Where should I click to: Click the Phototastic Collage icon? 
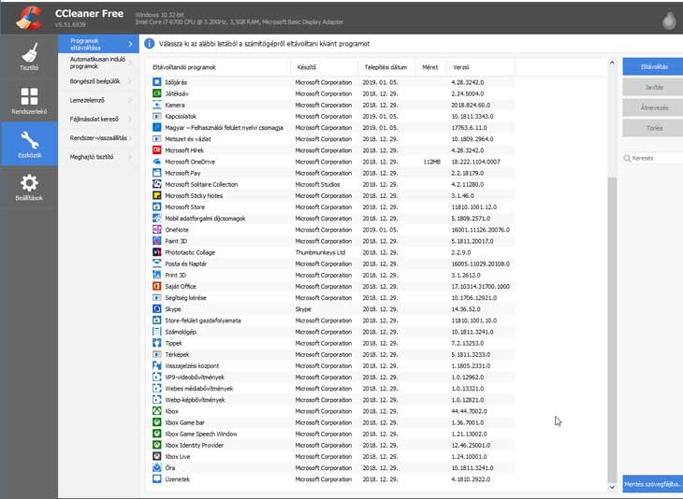[157, 252]
